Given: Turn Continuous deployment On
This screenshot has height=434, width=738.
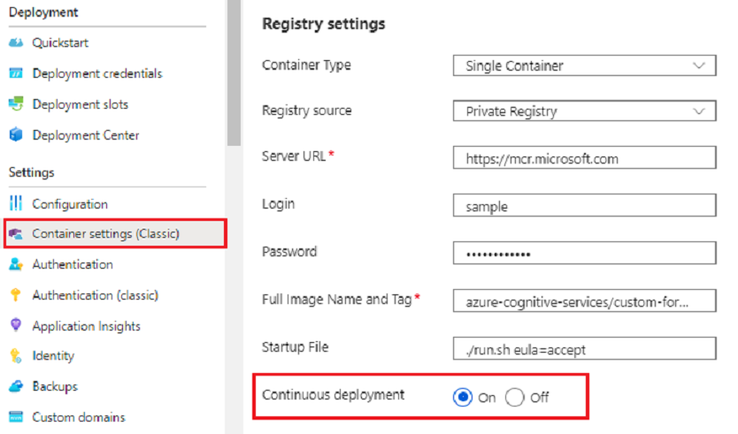Looking at the screenshot, I should [x=462, y=398].
